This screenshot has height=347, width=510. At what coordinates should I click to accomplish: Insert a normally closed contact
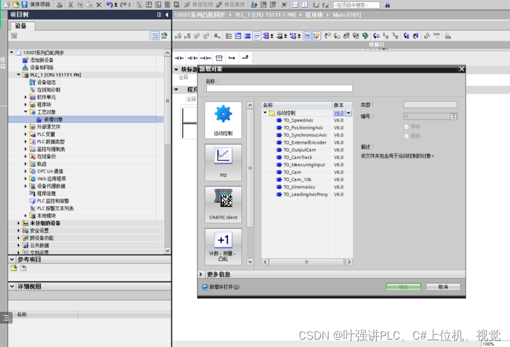point(192,58)
